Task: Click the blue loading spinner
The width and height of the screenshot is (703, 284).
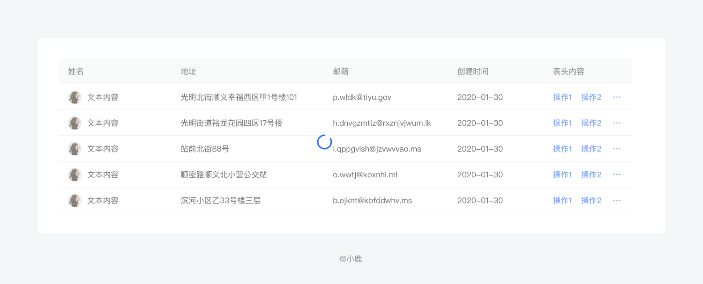Action: tap(324, 142)
